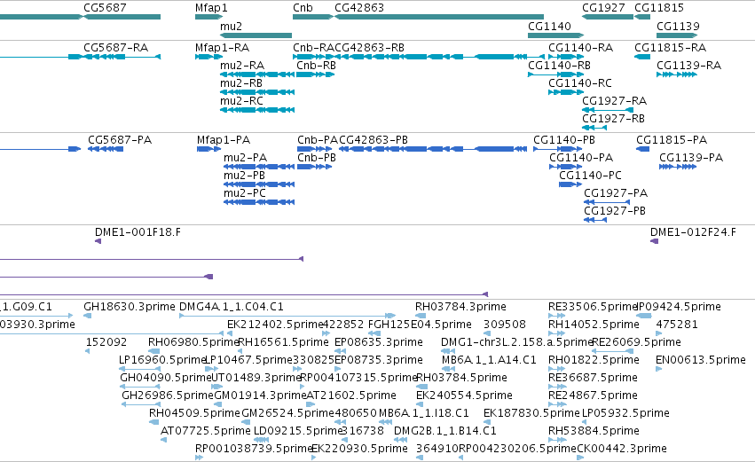Screen dimensions: 755x462
Task: Select the CG1927 gene label
Action: click(603, 8)
